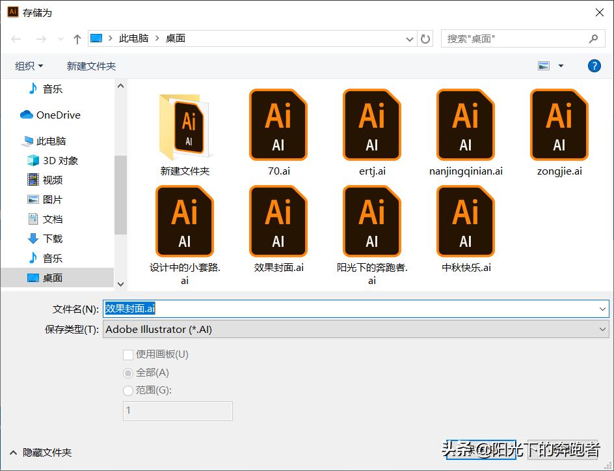The width and height of the screenshot is (614, 471).
Task: Select 此电脑 in the sidebar
Action: pos(49,141)
